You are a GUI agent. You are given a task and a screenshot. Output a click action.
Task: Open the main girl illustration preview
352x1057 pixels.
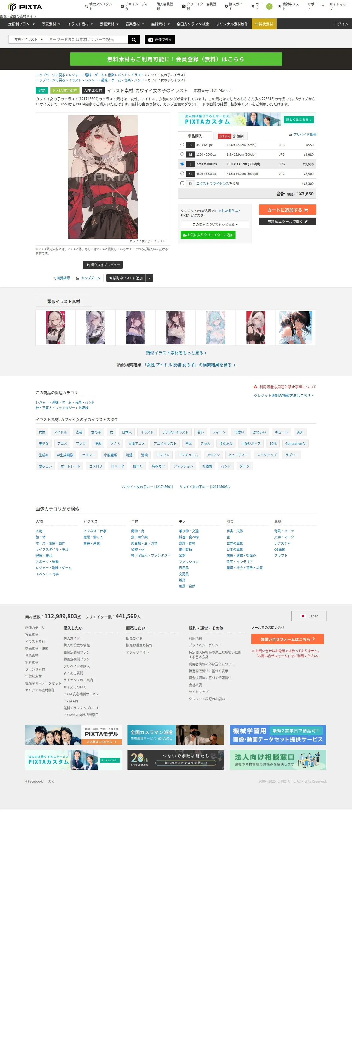pos(103,177)
